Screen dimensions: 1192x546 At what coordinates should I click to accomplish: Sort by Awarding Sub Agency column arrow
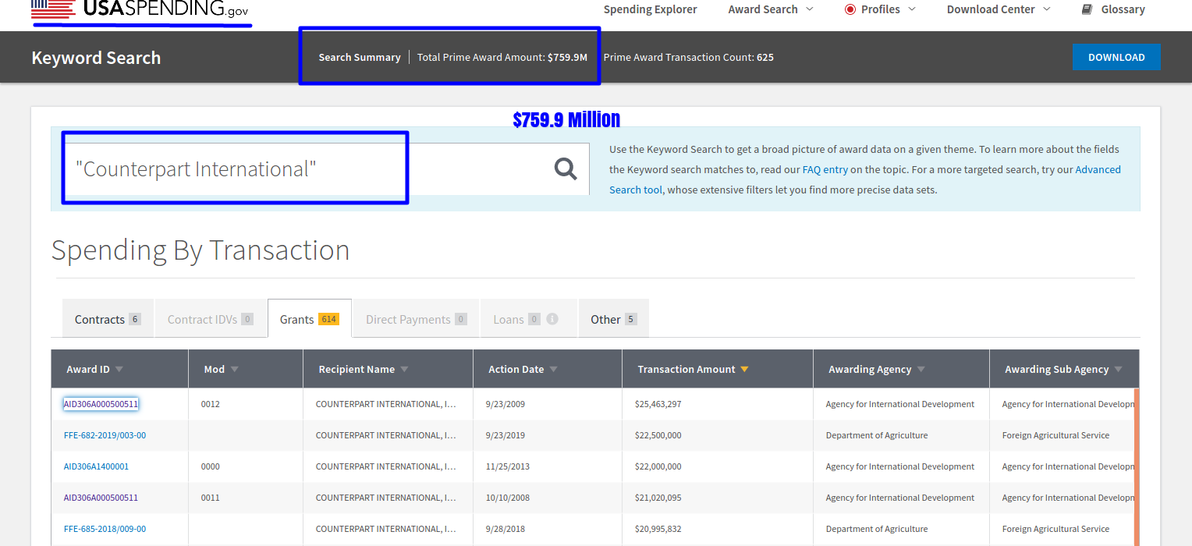click(1119, 370)
